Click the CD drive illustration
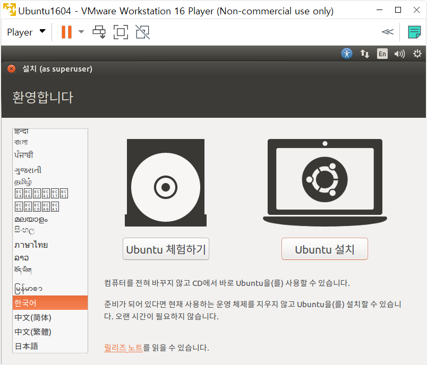 pos(166,183)
